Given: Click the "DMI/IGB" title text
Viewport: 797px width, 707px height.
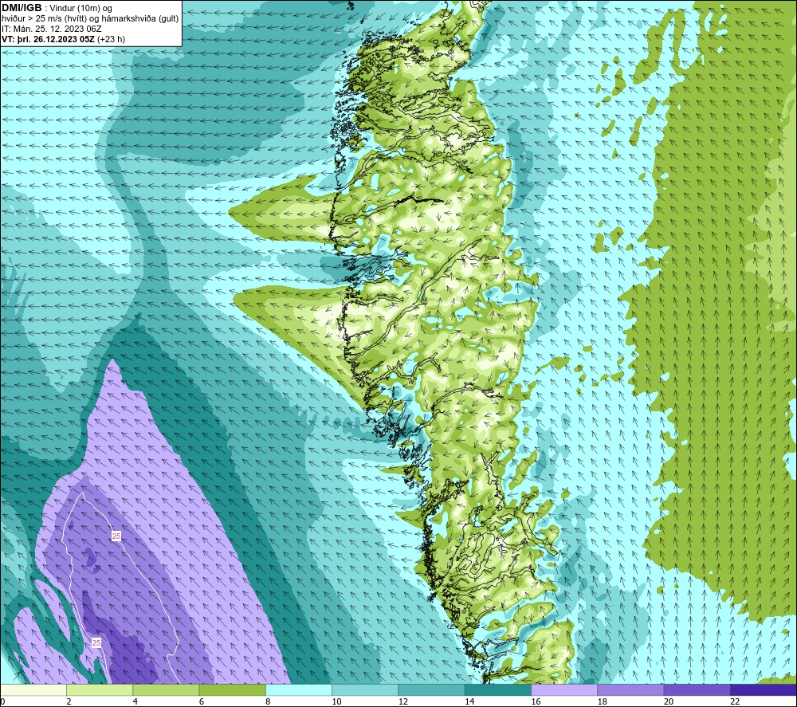Looking at the screenshot, I should coord(22,8).
